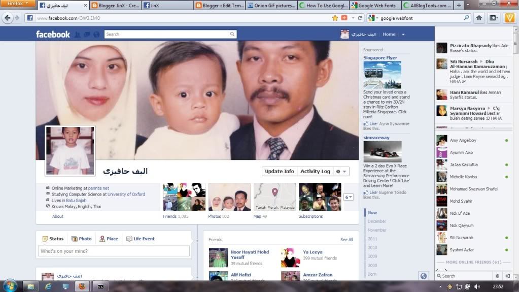Open the Windows Start button
This screenshot has width=519, height=292.
click(x=10, y=286)
